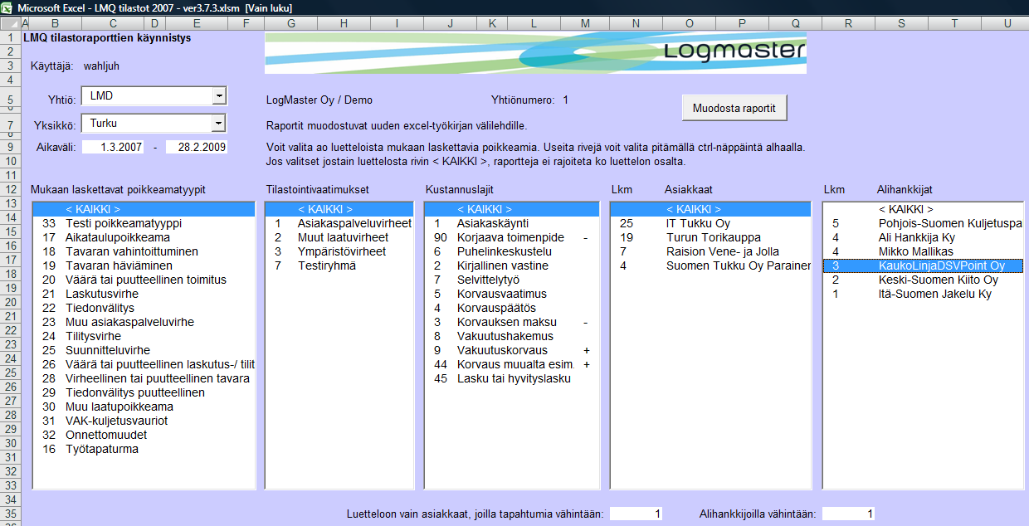Select Tavaran häviäminen row

(144, 266)
